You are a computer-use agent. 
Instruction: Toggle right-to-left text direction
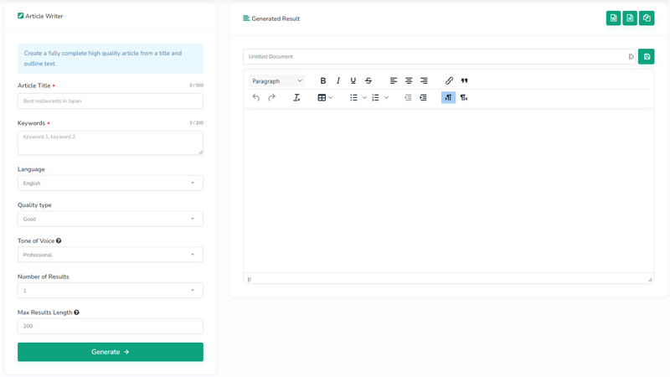464,97
